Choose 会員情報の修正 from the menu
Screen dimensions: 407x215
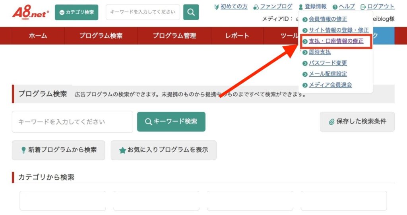click(x=328, y=19)
